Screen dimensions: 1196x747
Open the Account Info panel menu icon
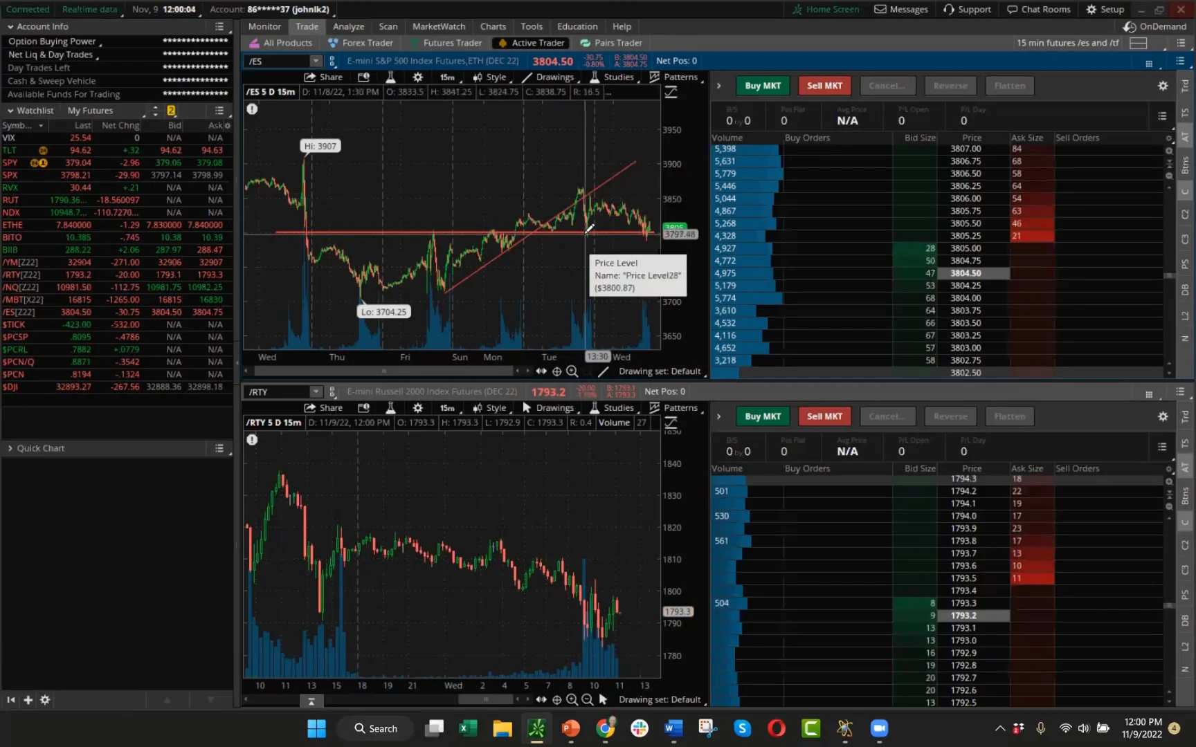click(x=219, y=27)
